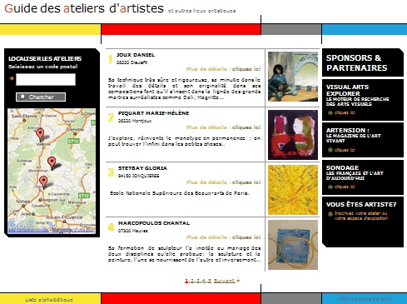Click the Chercher search button
This screenshot has width=407, height=304.
coord(41,97)
